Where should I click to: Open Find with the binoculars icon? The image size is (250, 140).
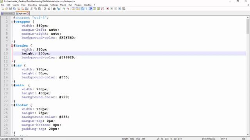click(54, 9)
